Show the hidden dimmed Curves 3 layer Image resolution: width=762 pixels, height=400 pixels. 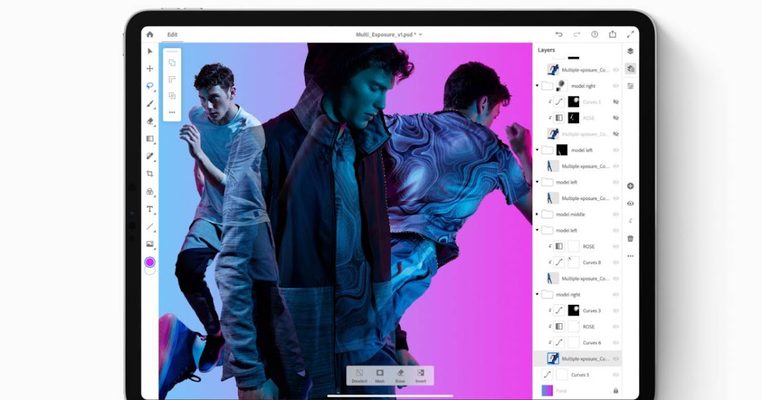pos(615,102)
